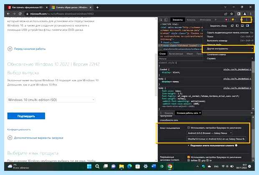Launch Microsoft Edge from the taskbar
This screenshot has height=175, width=259.
(129, 166)
